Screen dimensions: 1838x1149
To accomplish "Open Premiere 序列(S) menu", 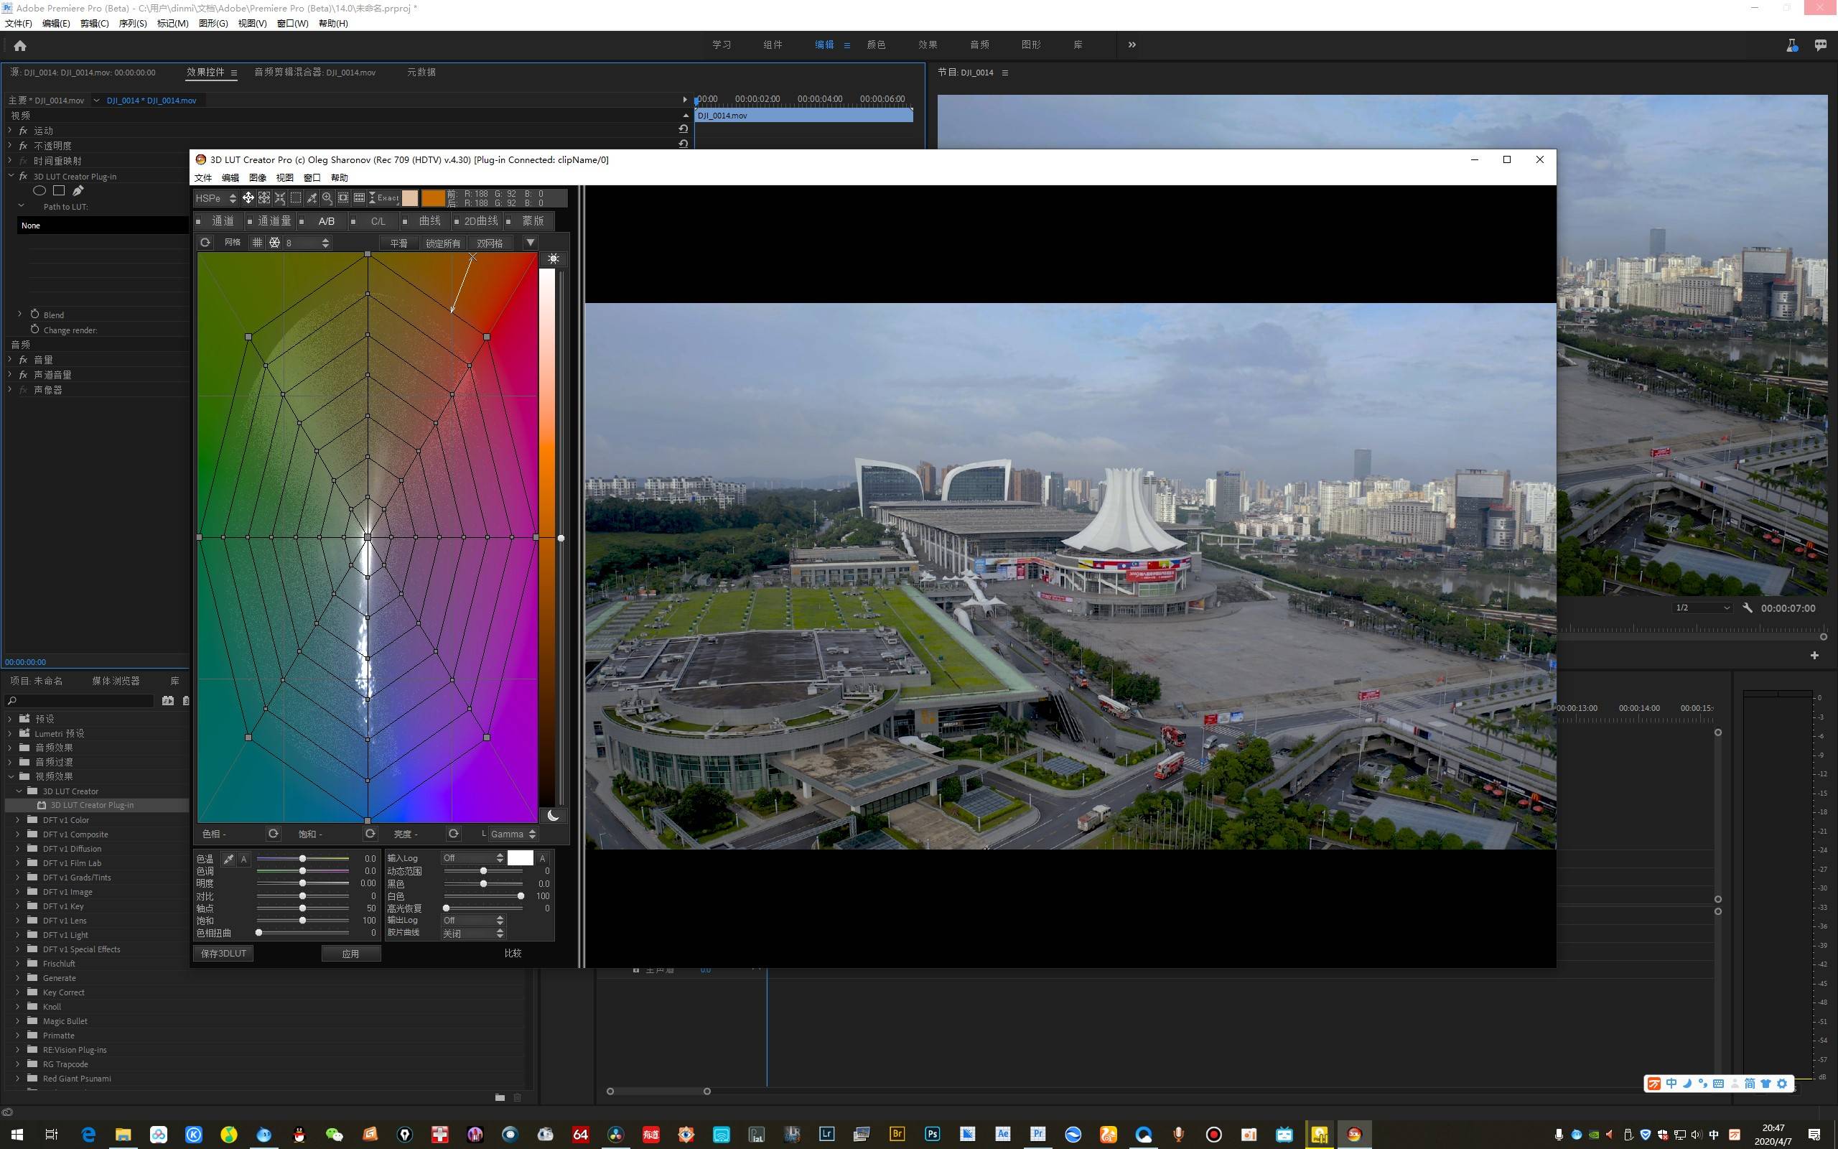I will tap(133, 24).
